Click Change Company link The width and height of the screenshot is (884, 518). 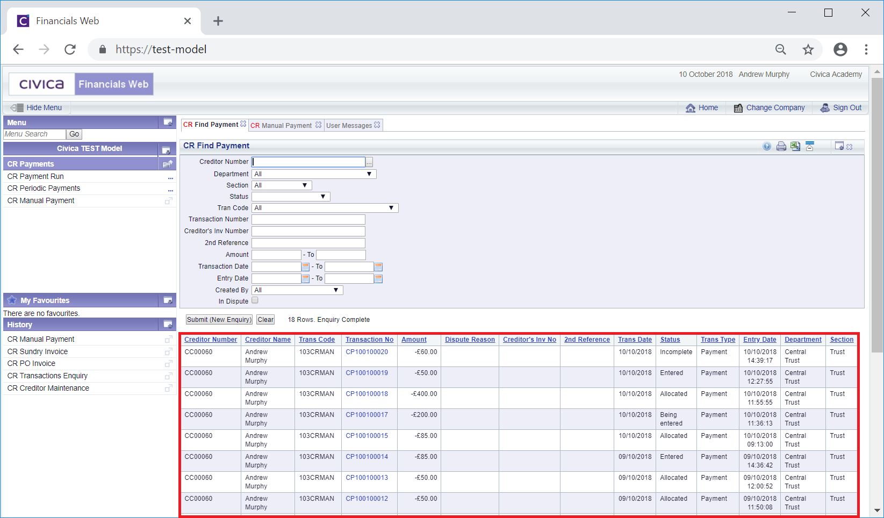click(x=770, y=107)
